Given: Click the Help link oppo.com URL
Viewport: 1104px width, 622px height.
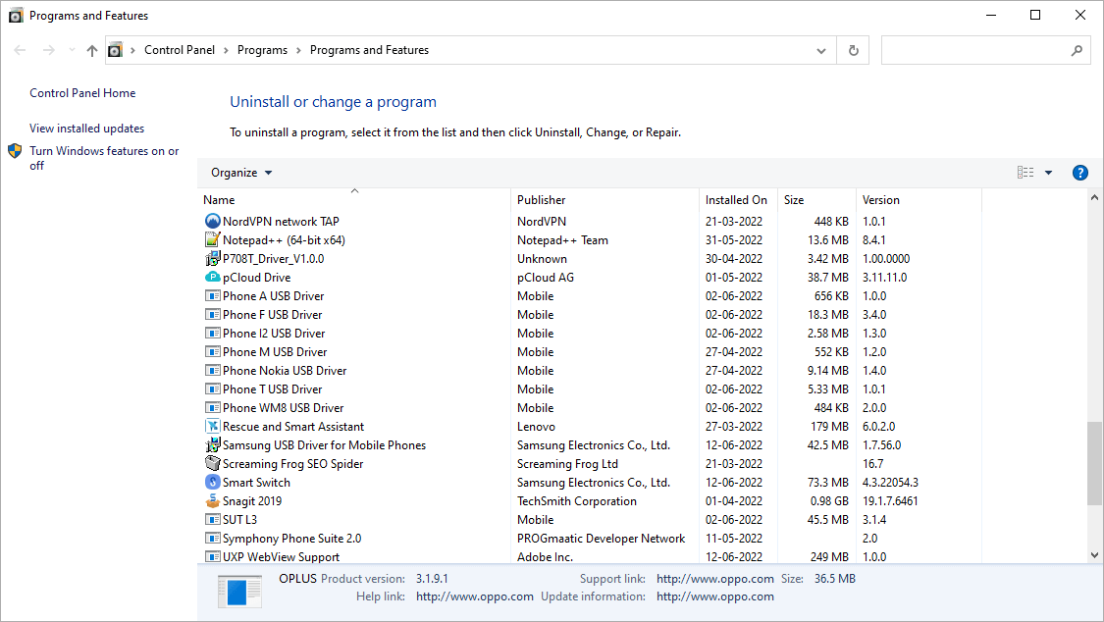Looking at the screenshot, I should click(475, 596).
